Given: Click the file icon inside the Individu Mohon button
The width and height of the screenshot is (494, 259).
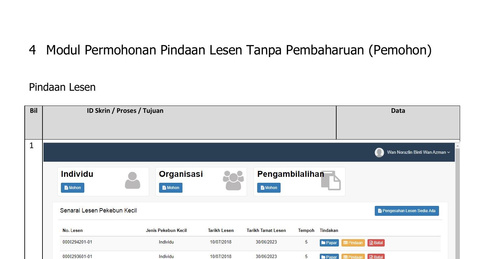Looking at the screenshot, I should pos(66,187).
